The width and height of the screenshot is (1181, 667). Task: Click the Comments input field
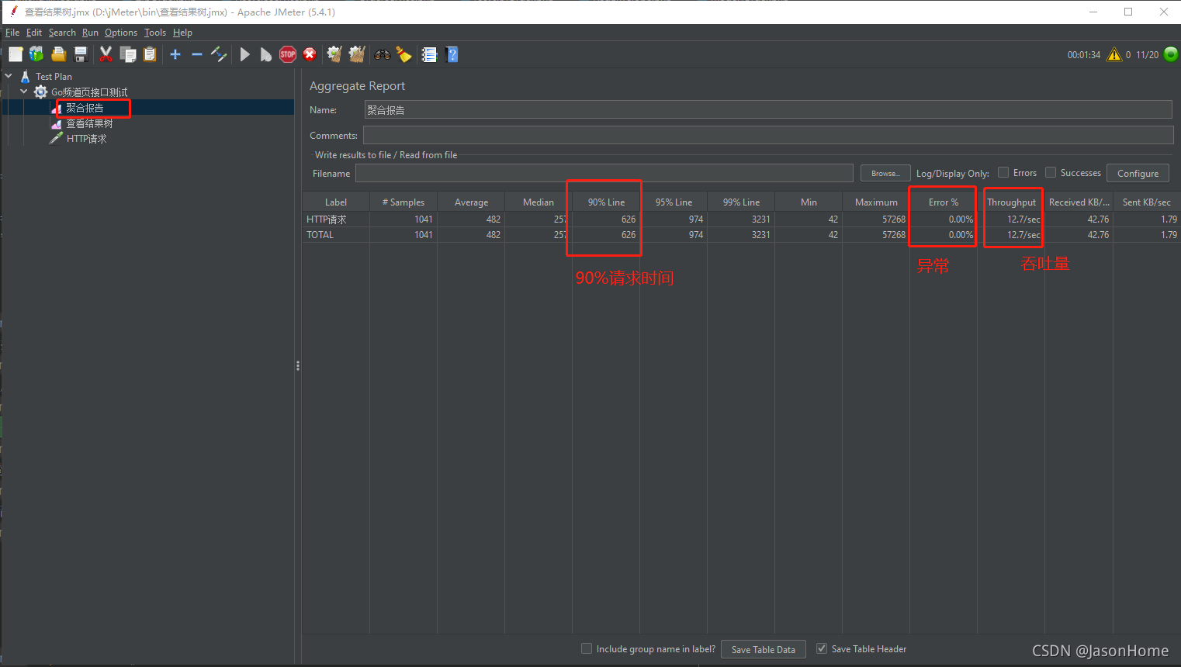[x=768, y=135]
